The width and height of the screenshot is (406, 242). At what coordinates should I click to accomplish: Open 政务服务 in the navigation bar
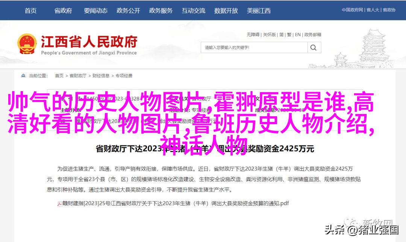point(161,11)
